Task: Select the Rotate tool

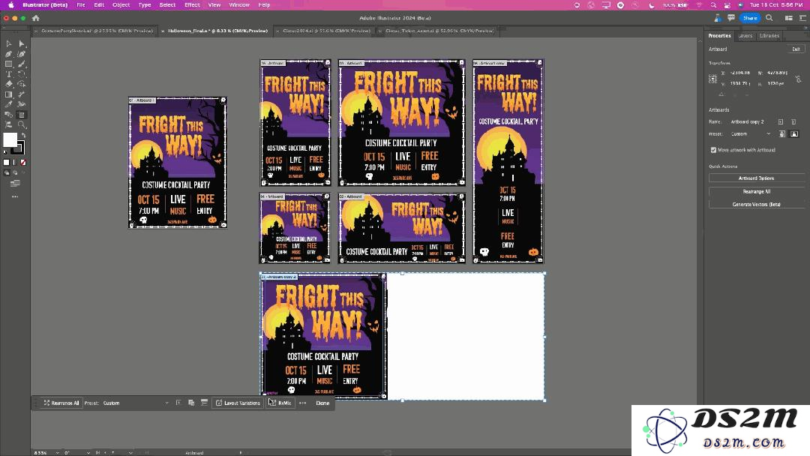Action: pos(22,74)
